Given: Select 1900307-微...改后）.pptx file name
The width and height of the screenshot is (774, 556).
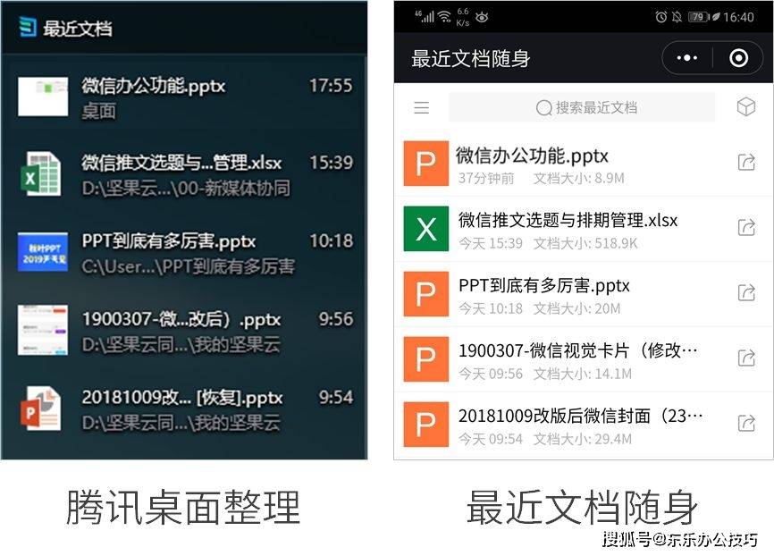Looking at the screenshot, I should click(181, 319).
